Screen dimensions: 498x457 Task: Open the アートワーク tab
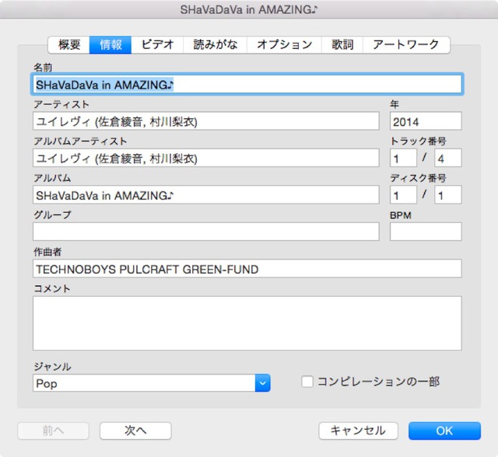(x=406, y=45)
